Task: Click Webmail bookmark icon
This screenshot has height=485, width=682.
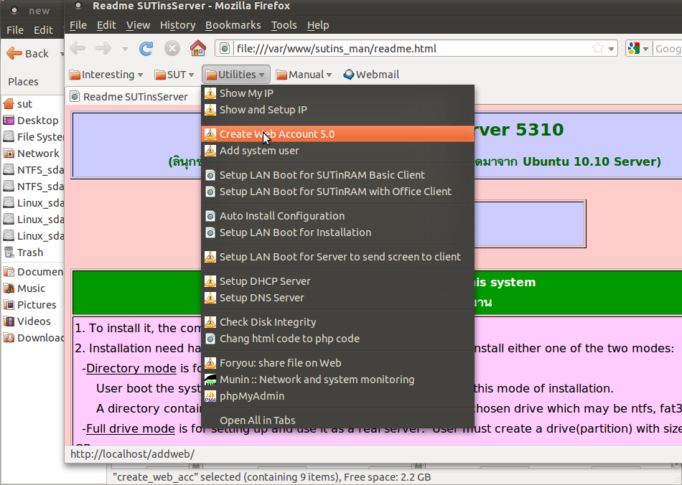Action: click(x=348, y=75)
